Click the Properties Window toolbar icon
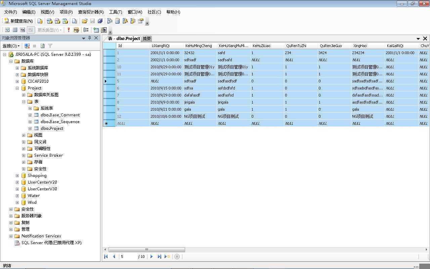The height and width of the screenshot is (269, 430). 140,21
